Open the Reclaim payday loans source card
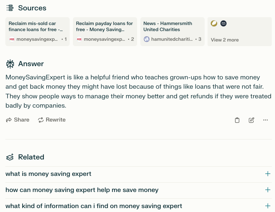275x212 pixels. (x=105, y=31)
